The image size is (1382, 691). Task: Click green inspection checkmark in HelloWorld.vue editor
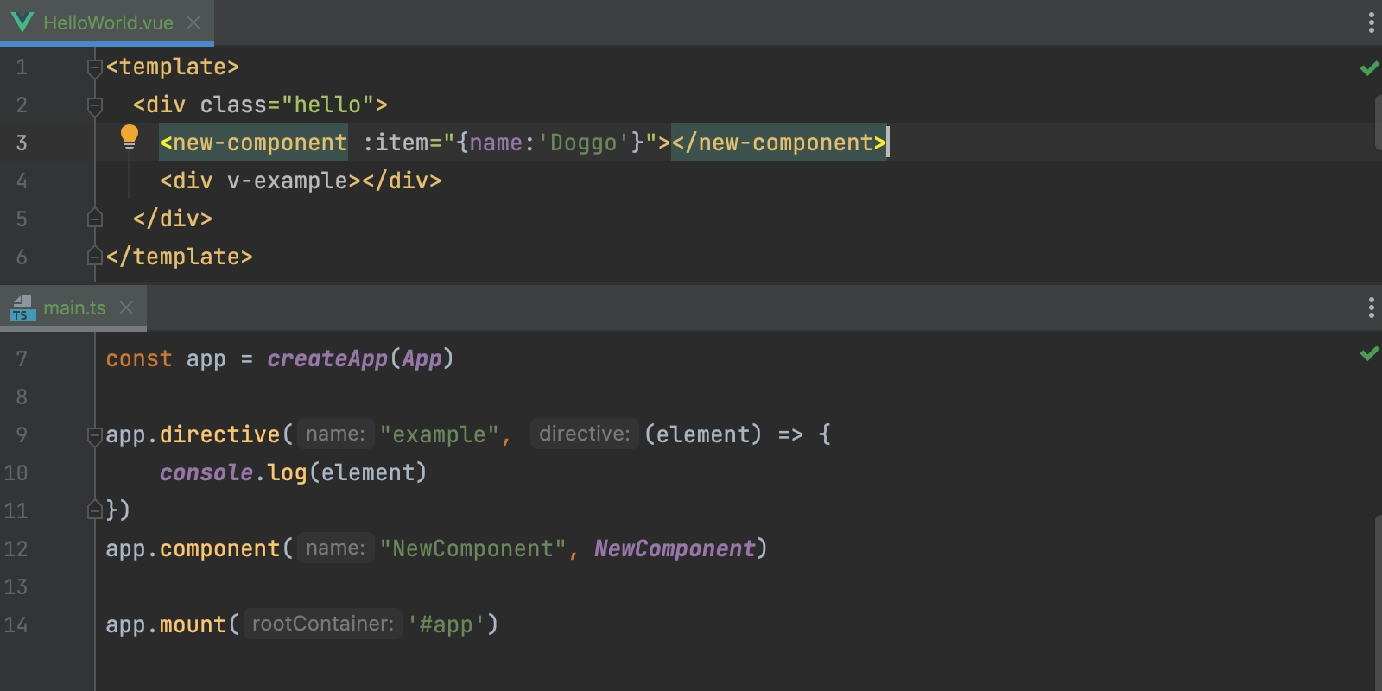tap(1369, 67)
